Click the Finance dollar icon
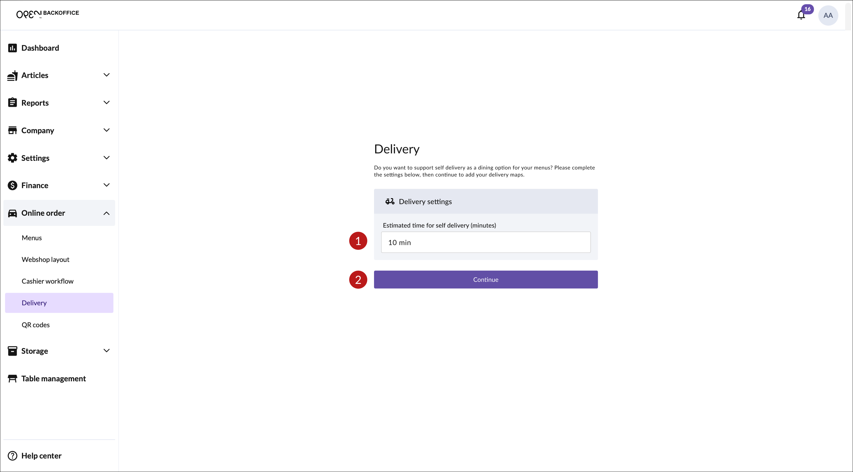 12,185
